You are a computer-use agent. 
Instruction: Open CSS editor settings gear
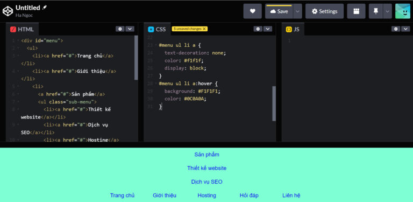258,29
